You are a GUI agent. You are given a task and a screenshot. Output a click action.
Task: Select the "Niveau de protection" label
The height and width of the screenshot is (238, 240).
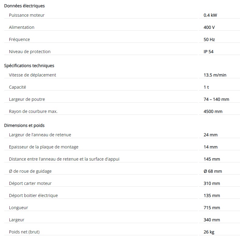(x=30, y=52)
